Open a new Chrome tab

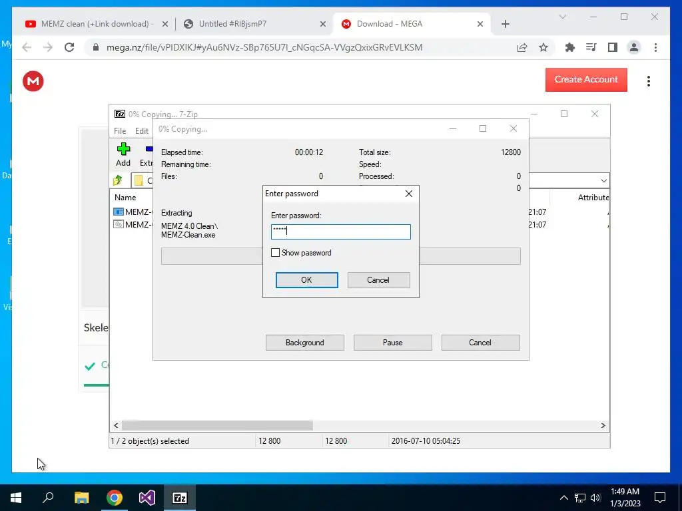[x=505, y=24]
